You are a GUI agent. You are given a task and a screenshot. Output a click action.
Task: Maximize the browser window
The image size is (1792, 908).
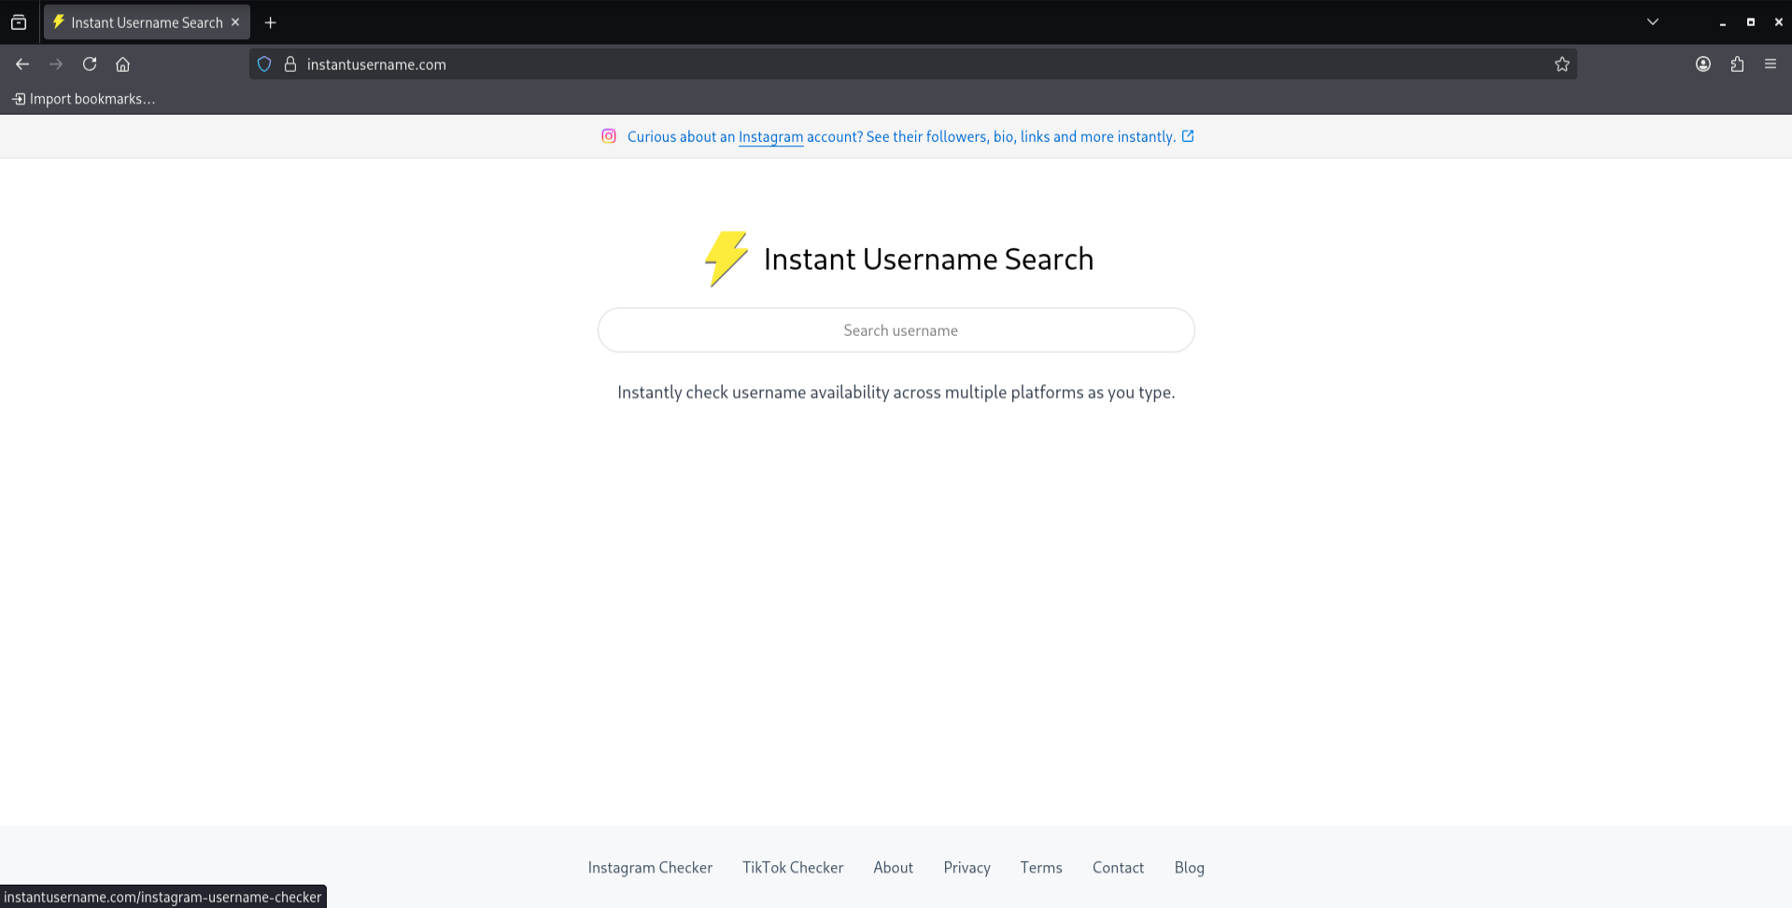(1751, 22)
